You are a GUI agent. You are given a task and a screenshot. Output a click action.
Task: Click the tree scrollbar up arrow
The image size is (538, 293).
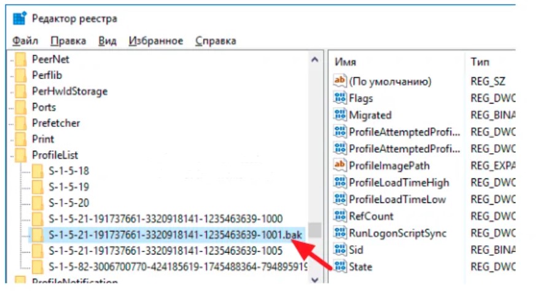315,60
